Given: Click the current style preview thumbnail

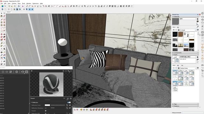Looking at the screenshot, I should pyautogui.click(x=176, y=60).
